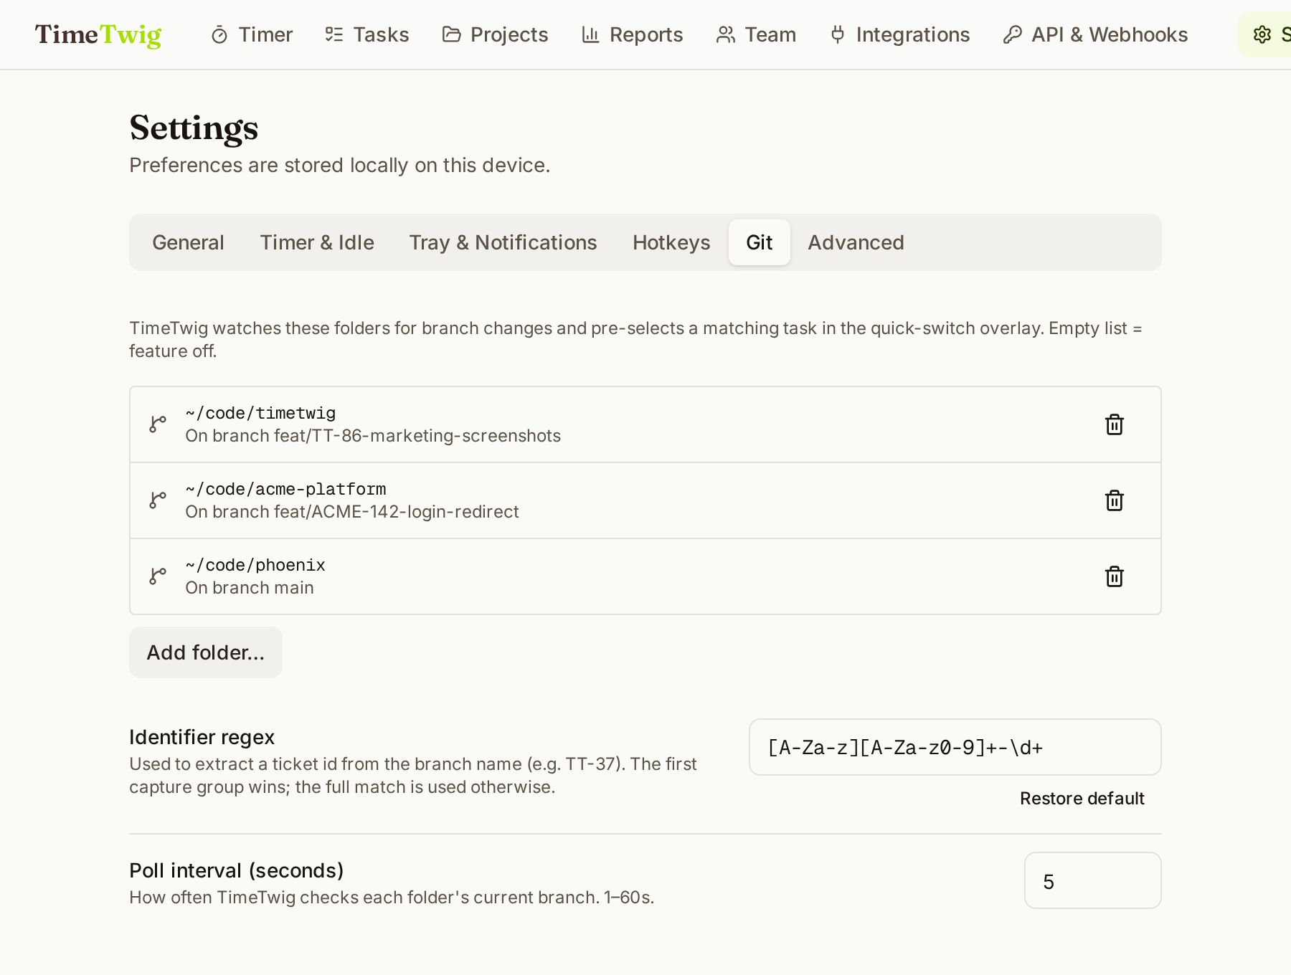Focus the Identifier regex input field
This screenshot has height=975, width=1291.
pos(955,747)
